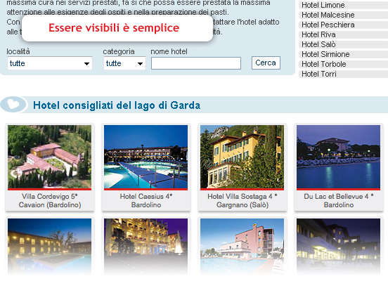Open the illuminated hotel thumbnail under Hotel Caesius
Viewport: 388px width, 307px height.
(145, 247)
